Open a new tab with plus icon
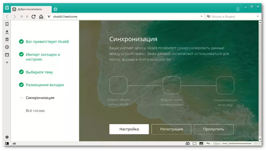This screenshot has width=267, height=151. [x=55, y=9]
